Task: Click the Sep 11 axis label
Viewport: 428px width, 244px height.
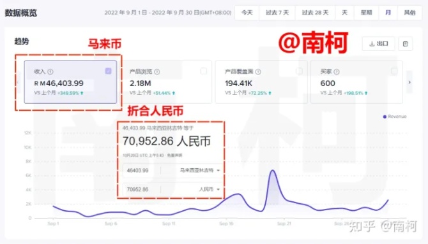Action: point(169,224)
